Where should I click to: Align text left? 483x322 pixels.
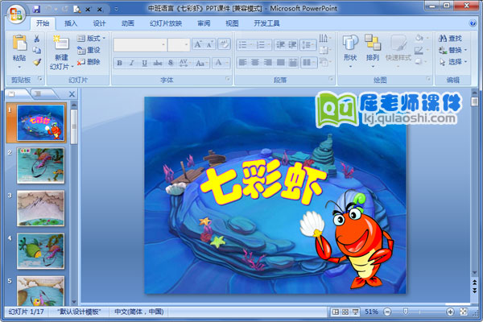[x=243, y=63]
